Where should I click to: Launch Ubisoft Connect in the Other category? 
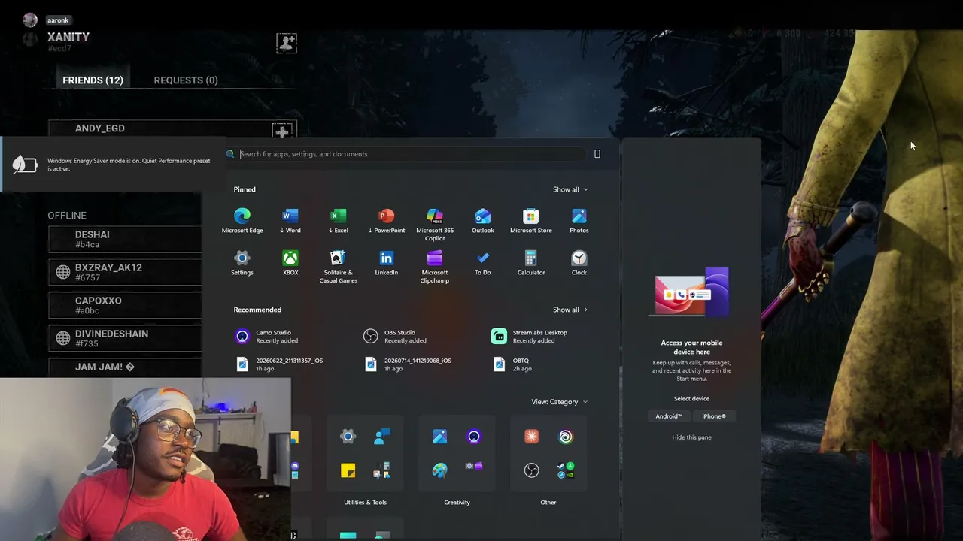point(566,437)
